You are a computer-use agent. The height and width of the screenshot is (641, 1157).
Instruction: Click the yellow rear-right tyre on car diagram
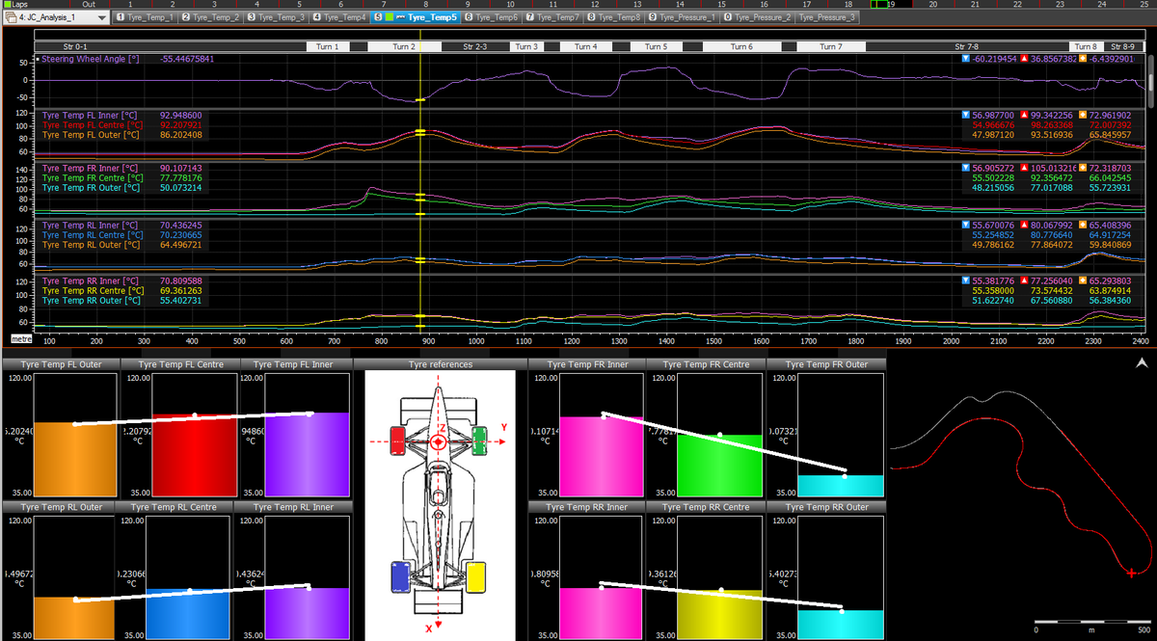[x=475, y=575]
